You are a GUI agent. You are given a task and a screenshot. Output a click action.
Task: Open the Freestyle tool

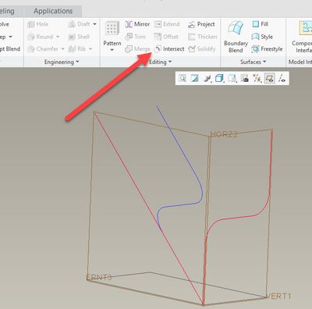(x=267, y=49)
